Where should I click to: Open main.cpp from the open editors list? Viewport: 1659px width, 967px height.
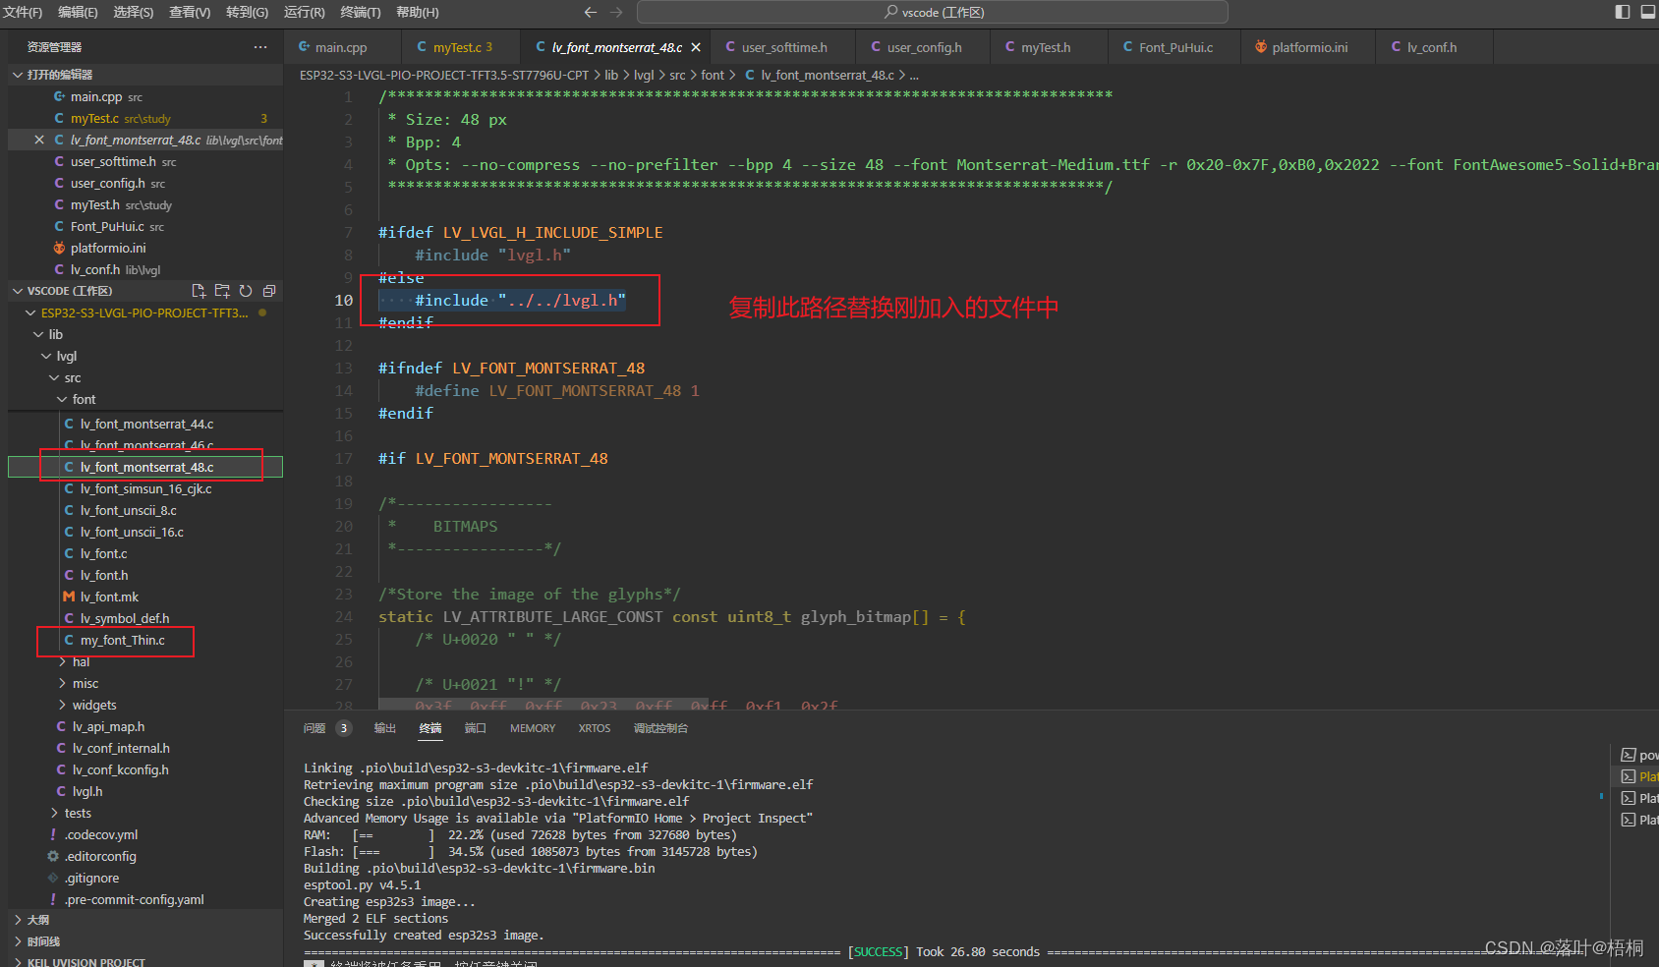(x=145, y=96)
